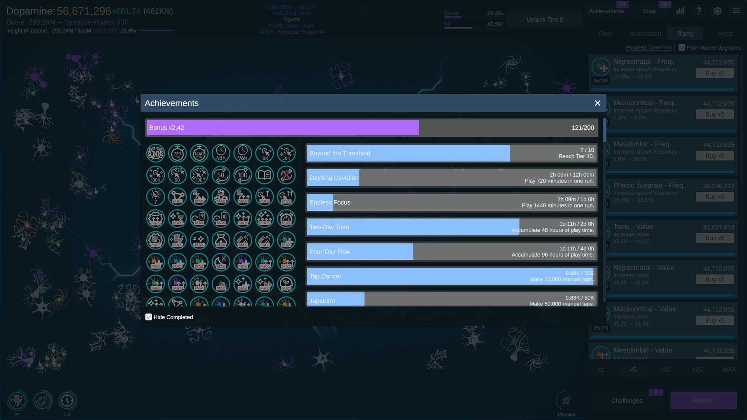Screen dimensions: 747x420
Task: Click the 48h clock achievement badge
Action: tap(221, 153)
